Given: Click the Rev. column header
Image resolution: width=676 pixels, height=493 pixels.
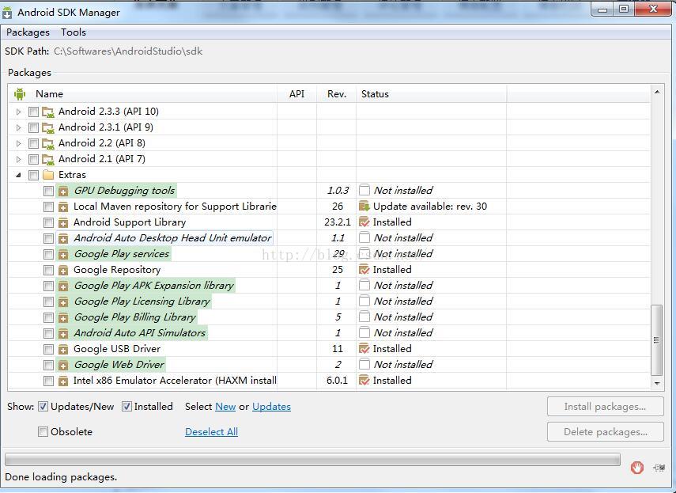Looking at the screenshot, I should (337, 94).
